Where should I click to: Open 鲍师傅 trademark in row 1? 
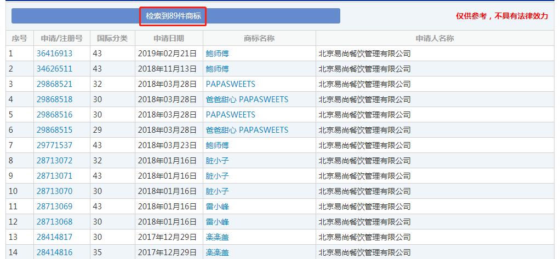217,54
